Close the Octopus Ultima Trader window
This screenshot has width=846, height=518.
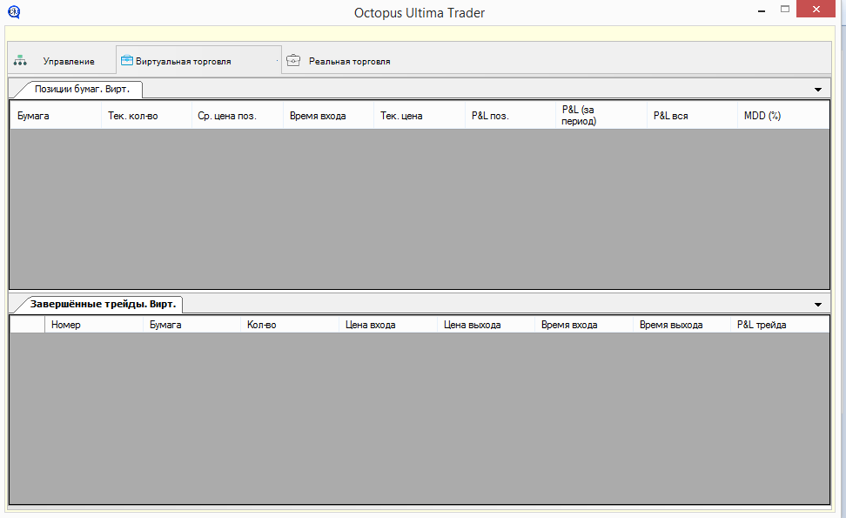(816, 10)
